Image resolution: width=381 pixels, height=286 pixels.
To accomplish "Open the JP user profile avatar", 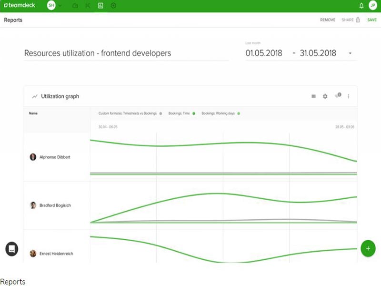I will point(372,6).
